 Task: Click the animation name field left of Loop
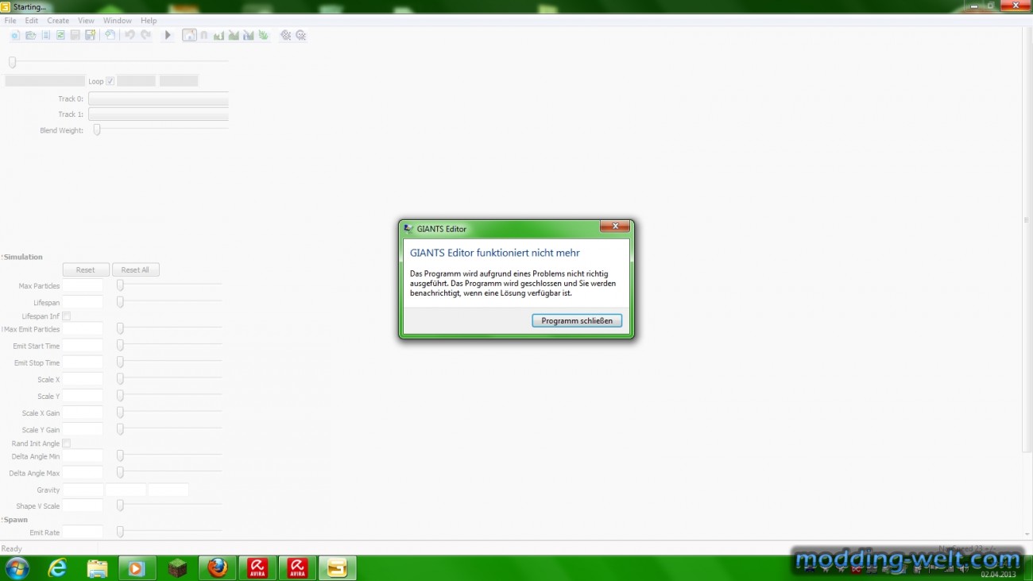(x=44, y=81)
